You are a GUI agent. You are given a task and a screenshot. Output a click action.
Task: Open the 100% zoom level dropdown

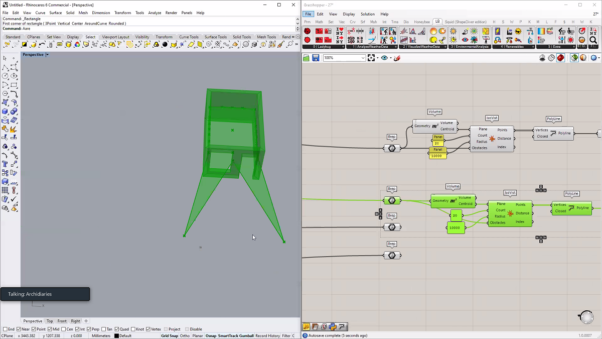[363, 58]
